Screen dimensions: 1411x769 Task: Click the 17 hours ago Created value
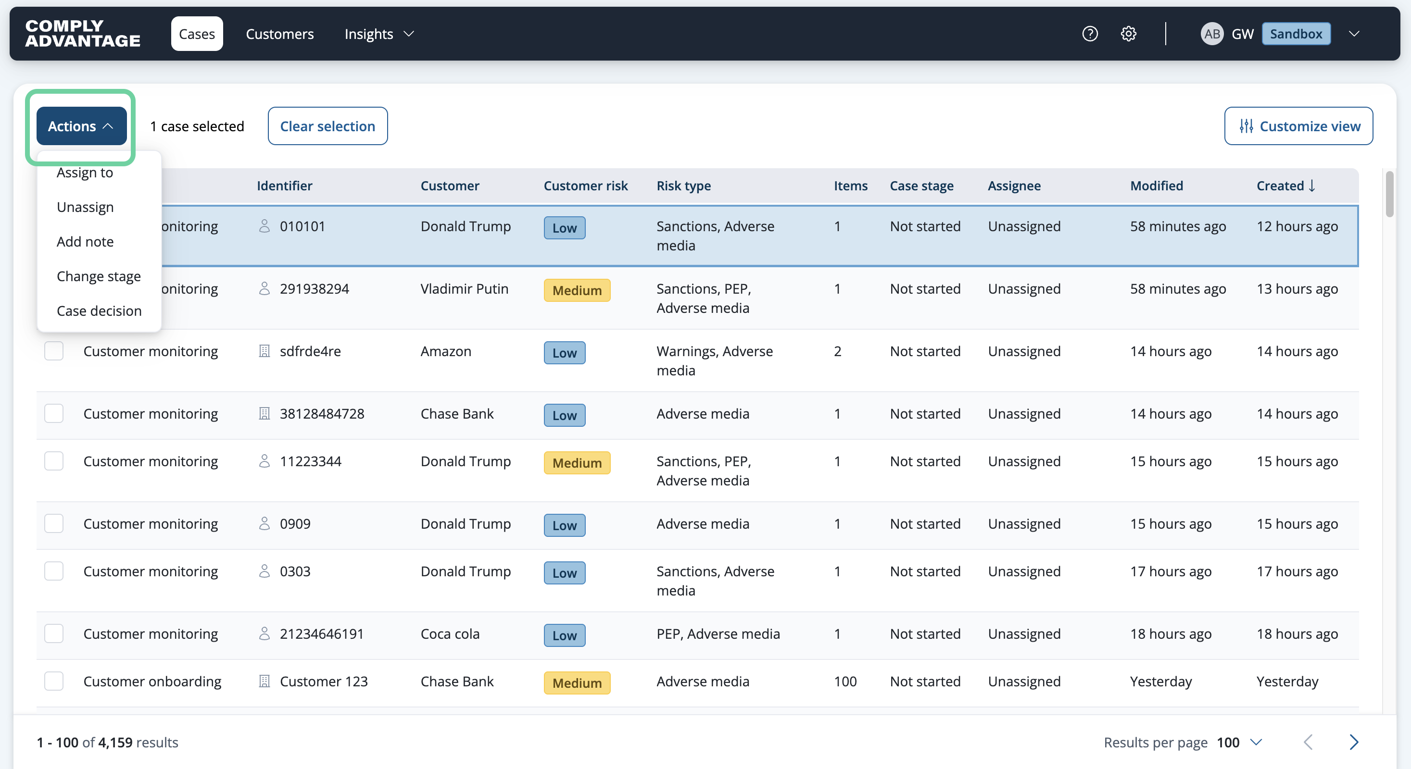(1297, 571)
